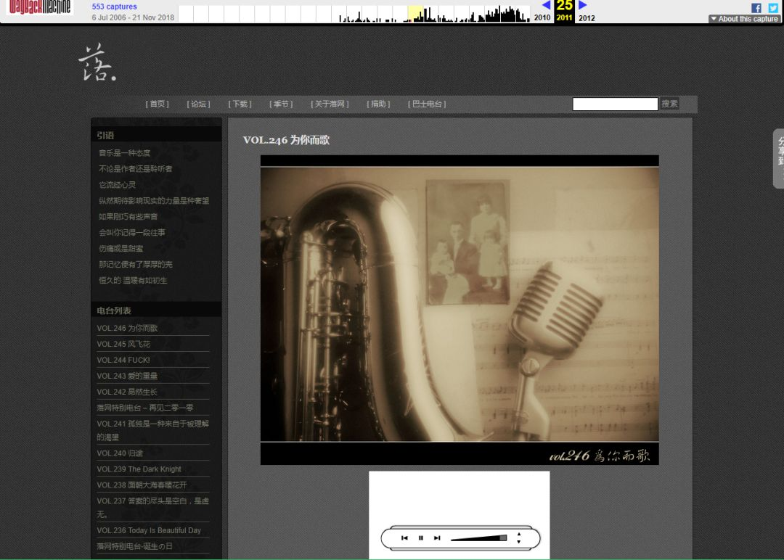This screenshot has height=560, width=784.
Task: Go to next capture with right arrow
Action: tap(583, 5)
